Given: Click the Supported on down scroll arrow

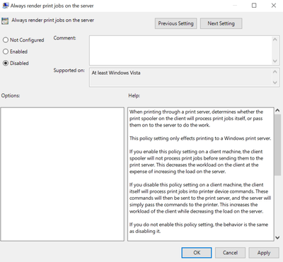Looking at the screenshot, I should (x=275, y=83).
